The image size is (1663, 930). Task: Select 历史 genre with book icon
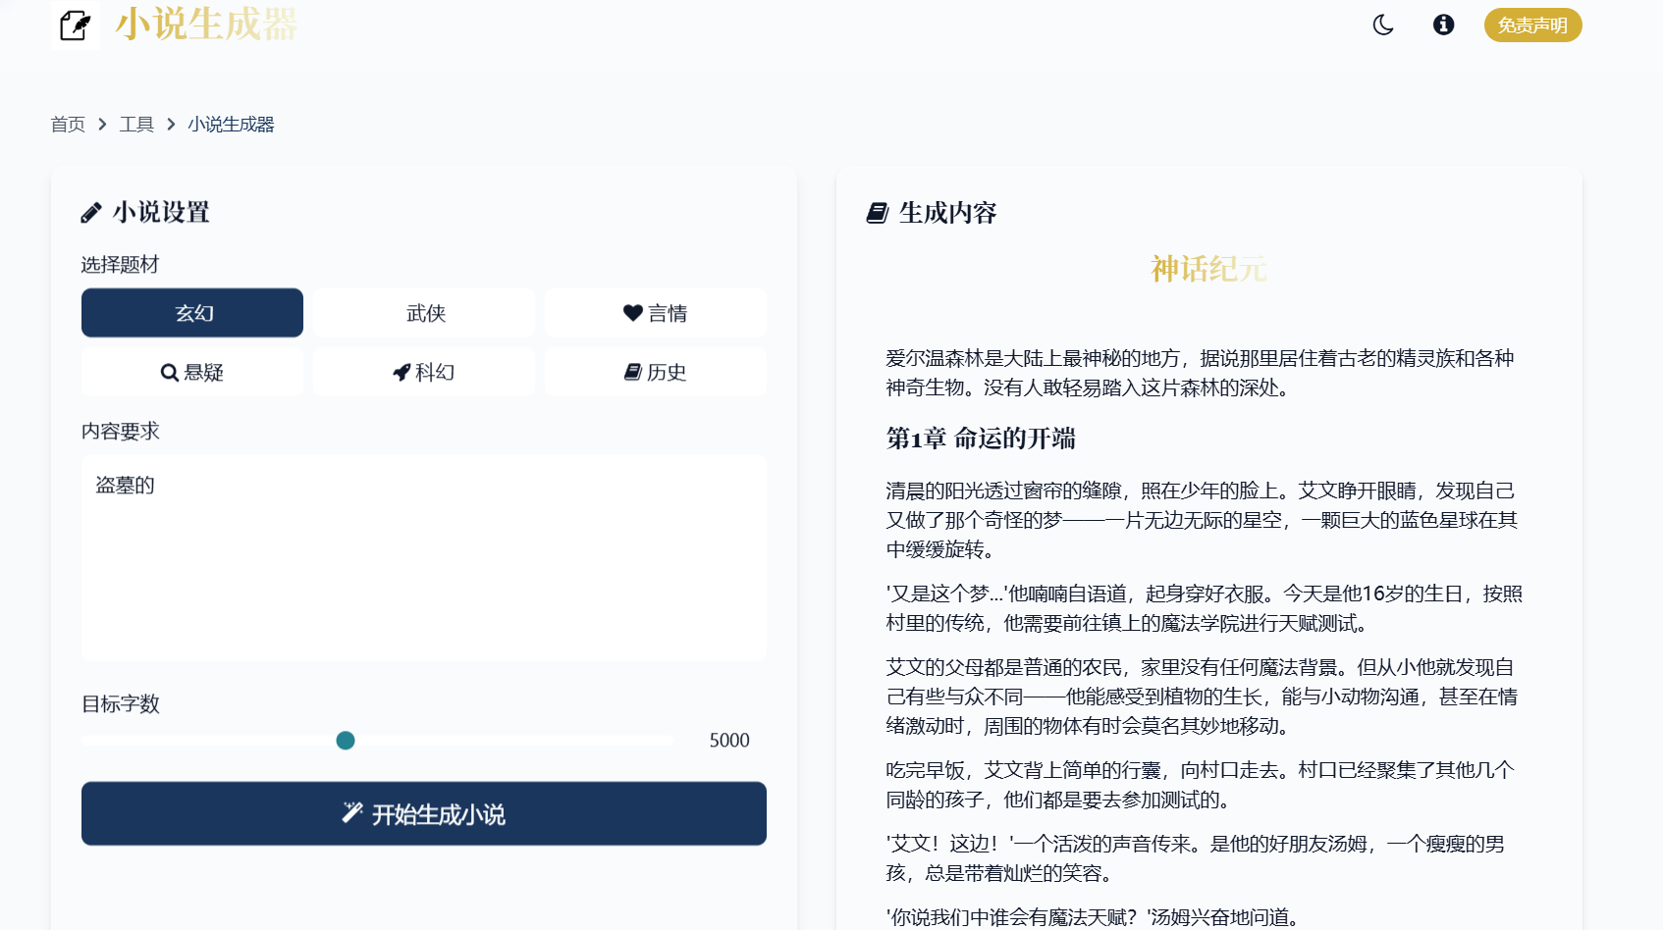[x=655, y=373]
